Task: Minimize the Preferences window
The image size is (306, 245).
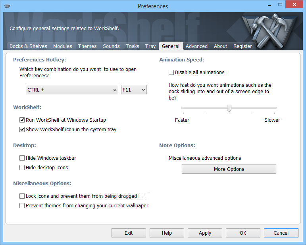Action: (x=269, y=6)
